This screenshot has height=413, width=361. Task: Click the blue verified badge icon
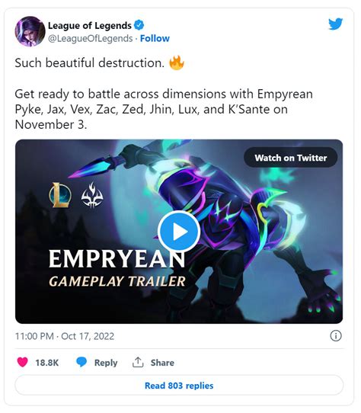[x=139, y=25]
